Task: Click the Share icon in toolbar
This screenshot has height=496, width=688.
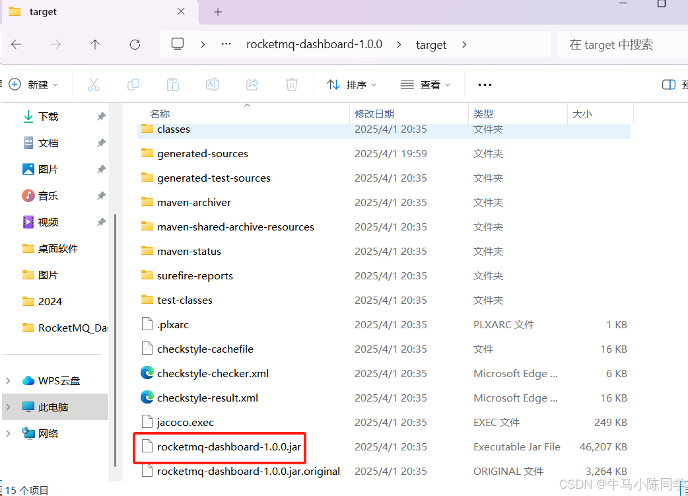Action: (x=252, y=85)
